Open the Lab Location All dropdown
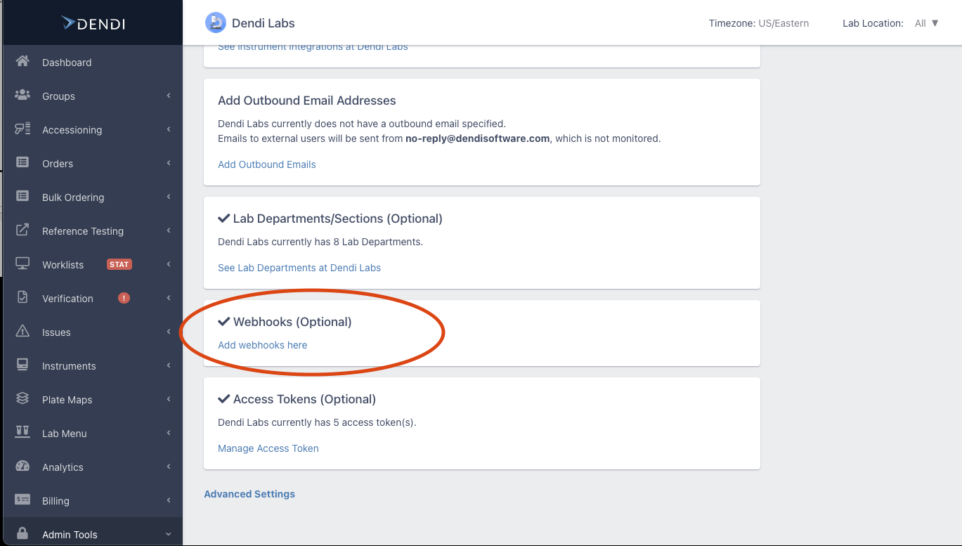This screenshot has height=546, width=962. [x=927, y=23]
